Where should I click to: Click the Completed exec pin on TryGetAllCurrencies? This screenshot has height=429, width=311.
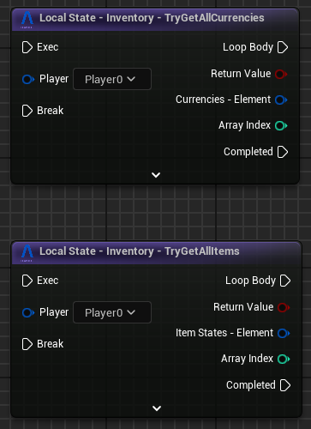[x=283, y=152]
